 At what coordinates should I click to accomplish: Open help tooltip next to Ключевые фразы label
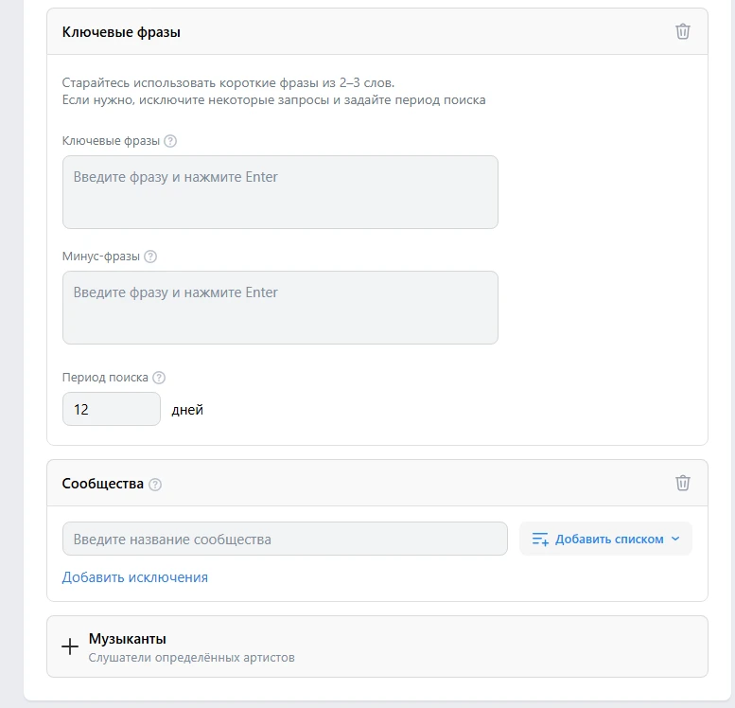(x=170, y=141)
